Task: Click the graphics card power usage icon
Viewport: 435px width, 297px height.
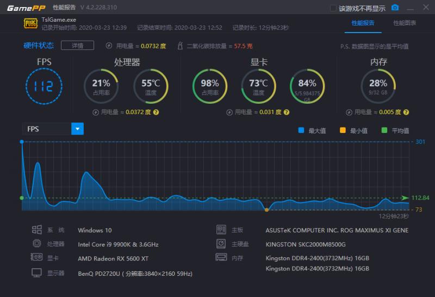Action: tap(229, 112)
